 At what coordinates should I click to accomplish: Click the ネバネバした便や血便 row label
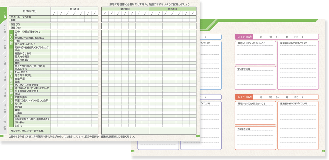[32, 85]
